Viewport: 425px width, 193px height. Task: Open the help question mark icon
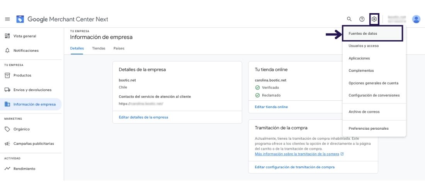pos(362,19)
